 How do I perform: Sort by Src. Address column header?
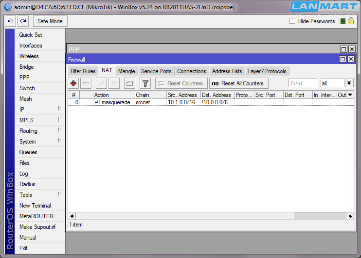(x=183, y=95)
